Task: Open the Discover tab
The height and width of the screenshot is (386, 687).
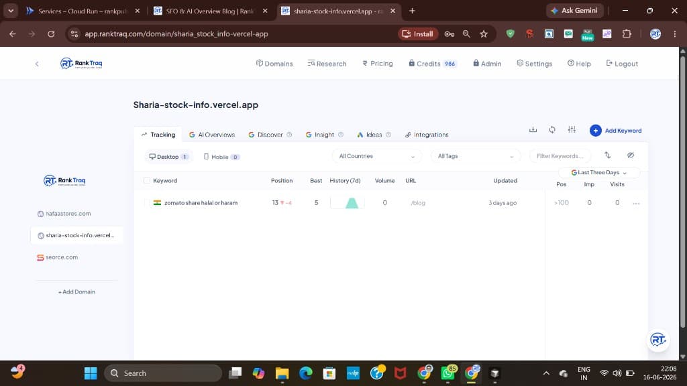Action: pyautogui.click(x=270, y=134)
